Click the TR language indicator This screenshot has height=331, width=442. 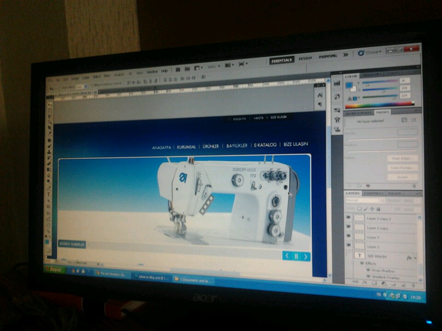(378, 295)
